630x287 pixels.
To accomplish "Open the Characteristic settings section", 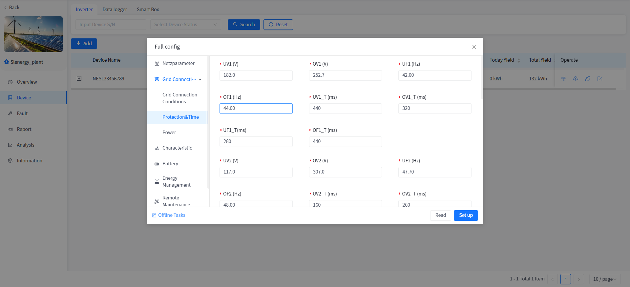I will (177, 148).
